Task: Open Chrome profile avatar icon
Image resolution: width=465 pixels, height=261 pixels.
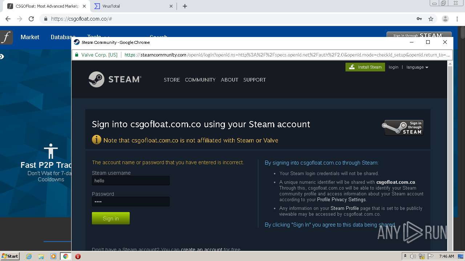Action: click(x=445, y=19)
